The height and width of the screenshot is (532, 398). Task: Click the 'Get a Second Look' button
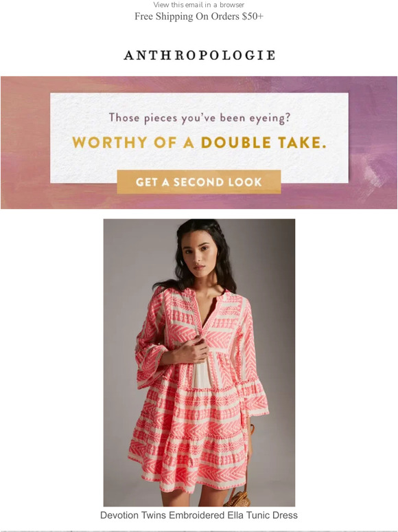[x=199, y=182]
